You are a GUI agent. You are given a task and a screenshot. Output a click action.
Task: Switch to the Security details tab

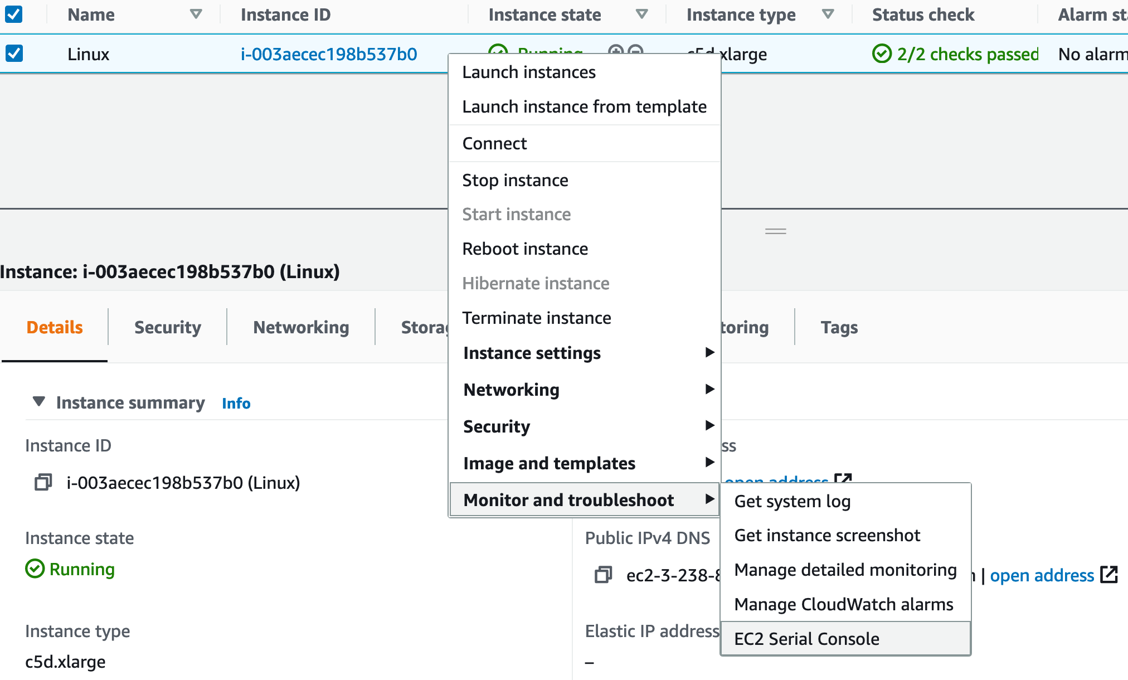(167, 327)
